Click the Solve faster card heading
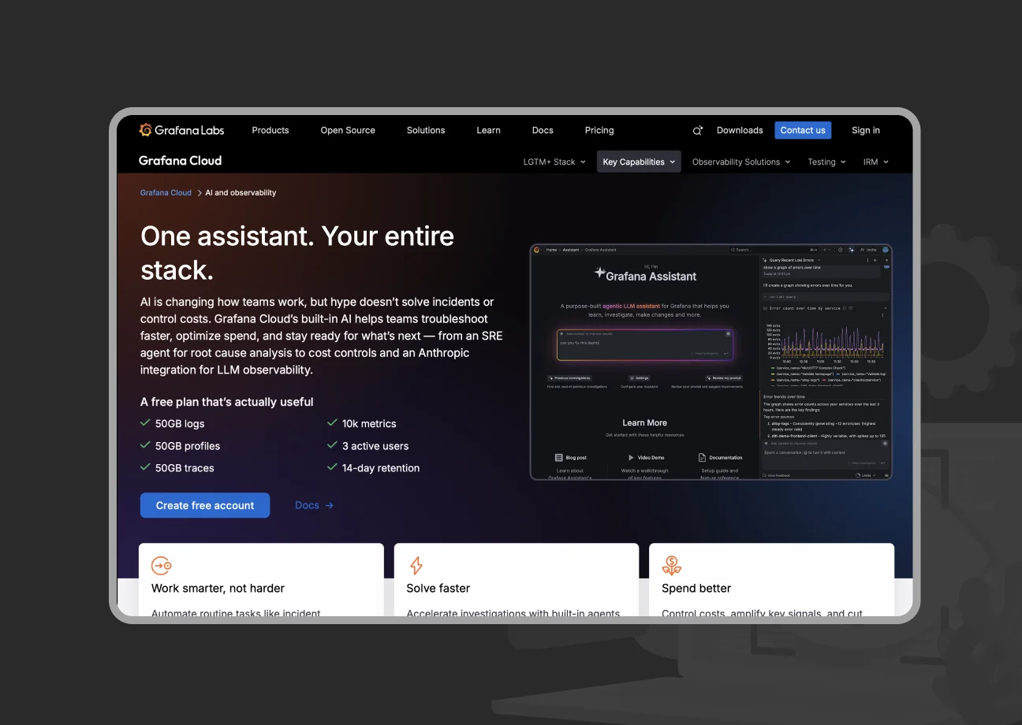The image size is (1022, 725). click(438, 588)
